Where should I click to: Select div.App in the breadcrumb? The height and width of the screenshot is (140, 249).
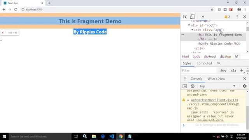click(226, 56)
